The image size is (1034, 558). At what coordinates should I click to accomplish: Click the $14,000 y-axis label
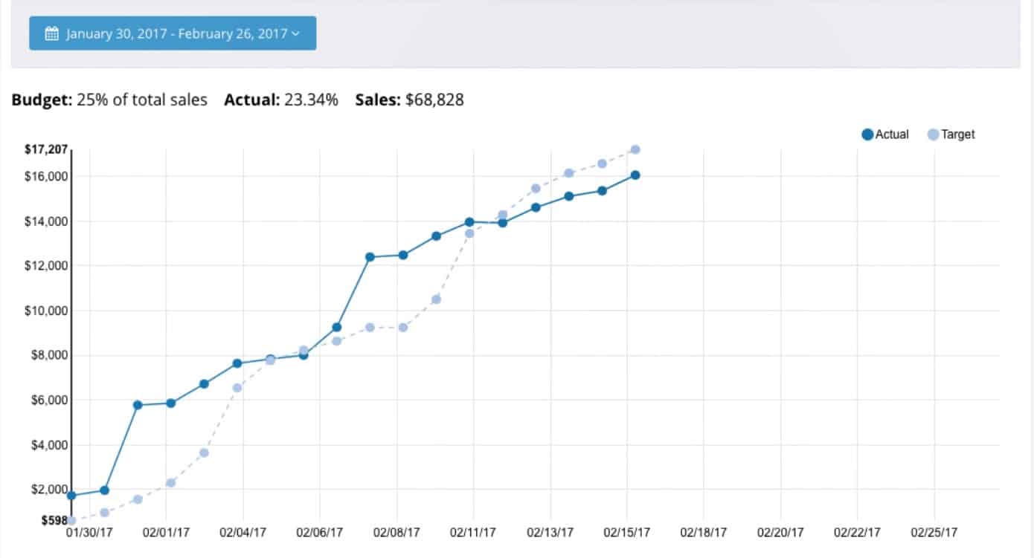46,221
